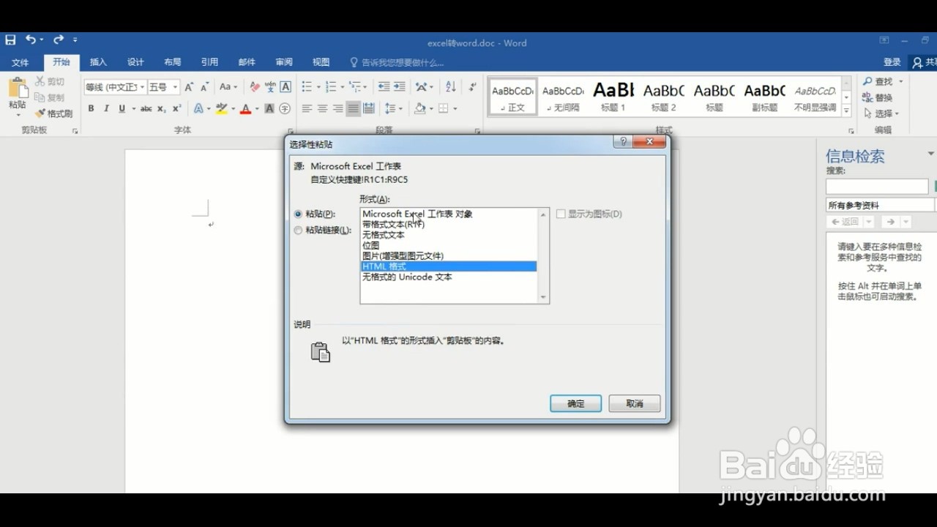Click the character shading A icon
937x527 pixels.
pyautogui.click(x=269, y=108)
